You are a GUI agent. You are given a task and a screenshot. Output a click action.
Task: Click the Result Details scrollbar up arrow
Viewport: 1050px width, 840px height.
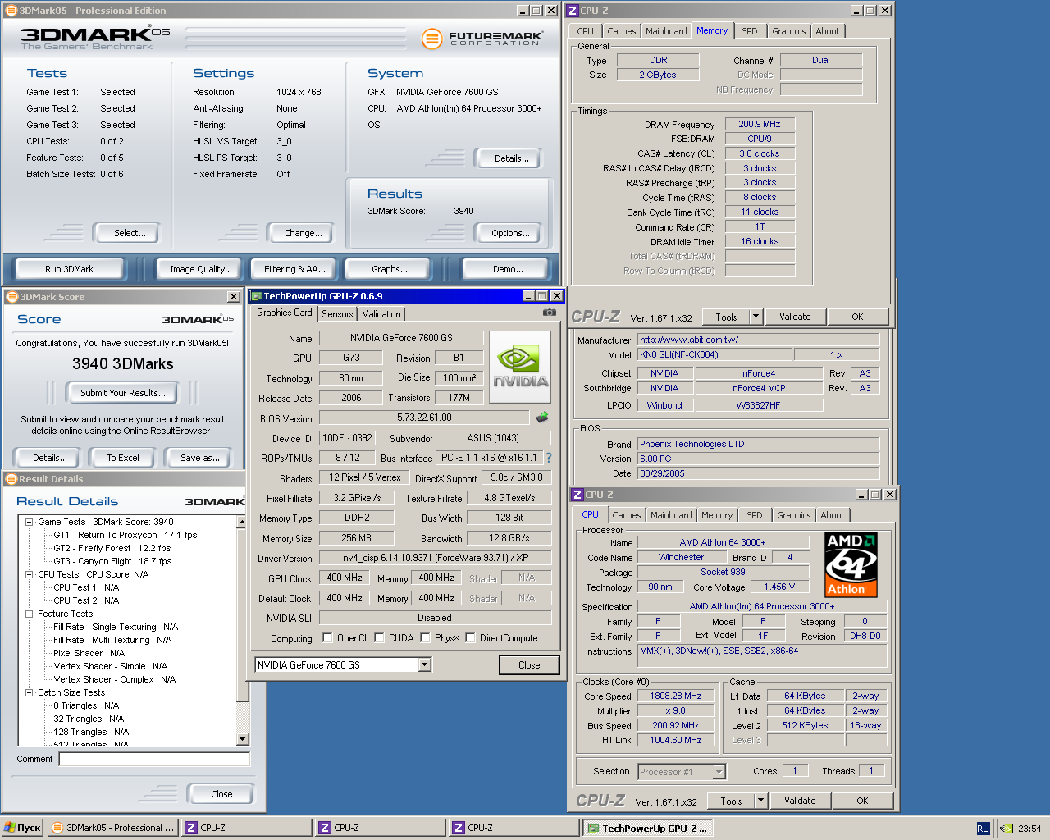242,522
